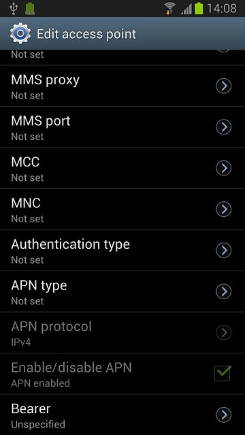Viewport: 245px width, 435px height.
Task: Expand MCC setting via arrow icon
Action: click(x=224, y=168)
